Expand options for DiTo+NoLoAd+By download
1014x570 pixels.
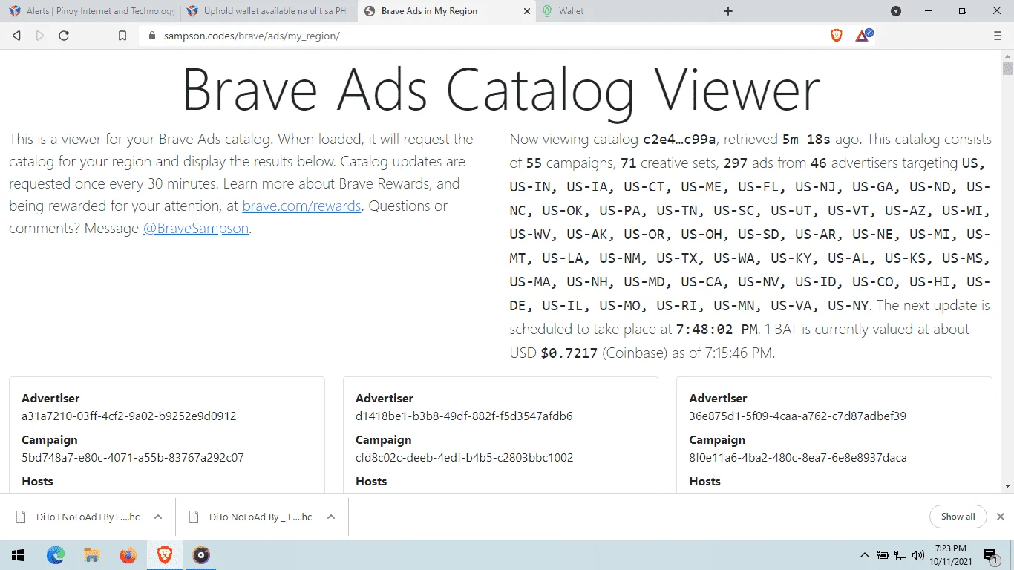(x=158, y=517)
